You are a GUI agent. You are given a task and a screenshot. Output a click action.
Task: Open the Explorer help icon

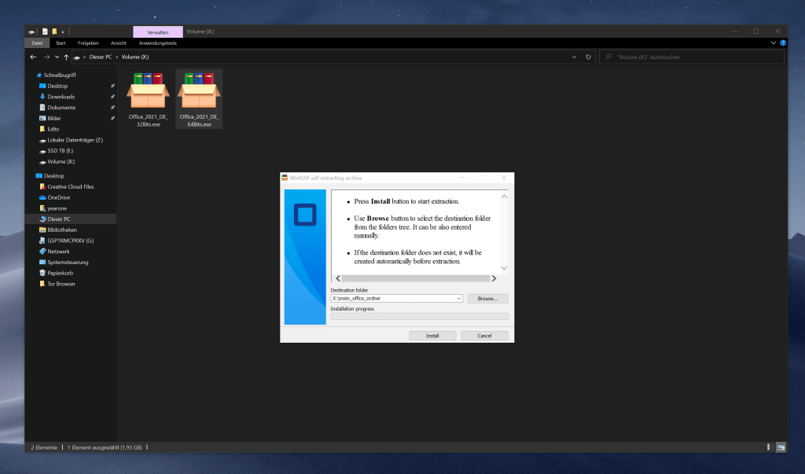783,43
